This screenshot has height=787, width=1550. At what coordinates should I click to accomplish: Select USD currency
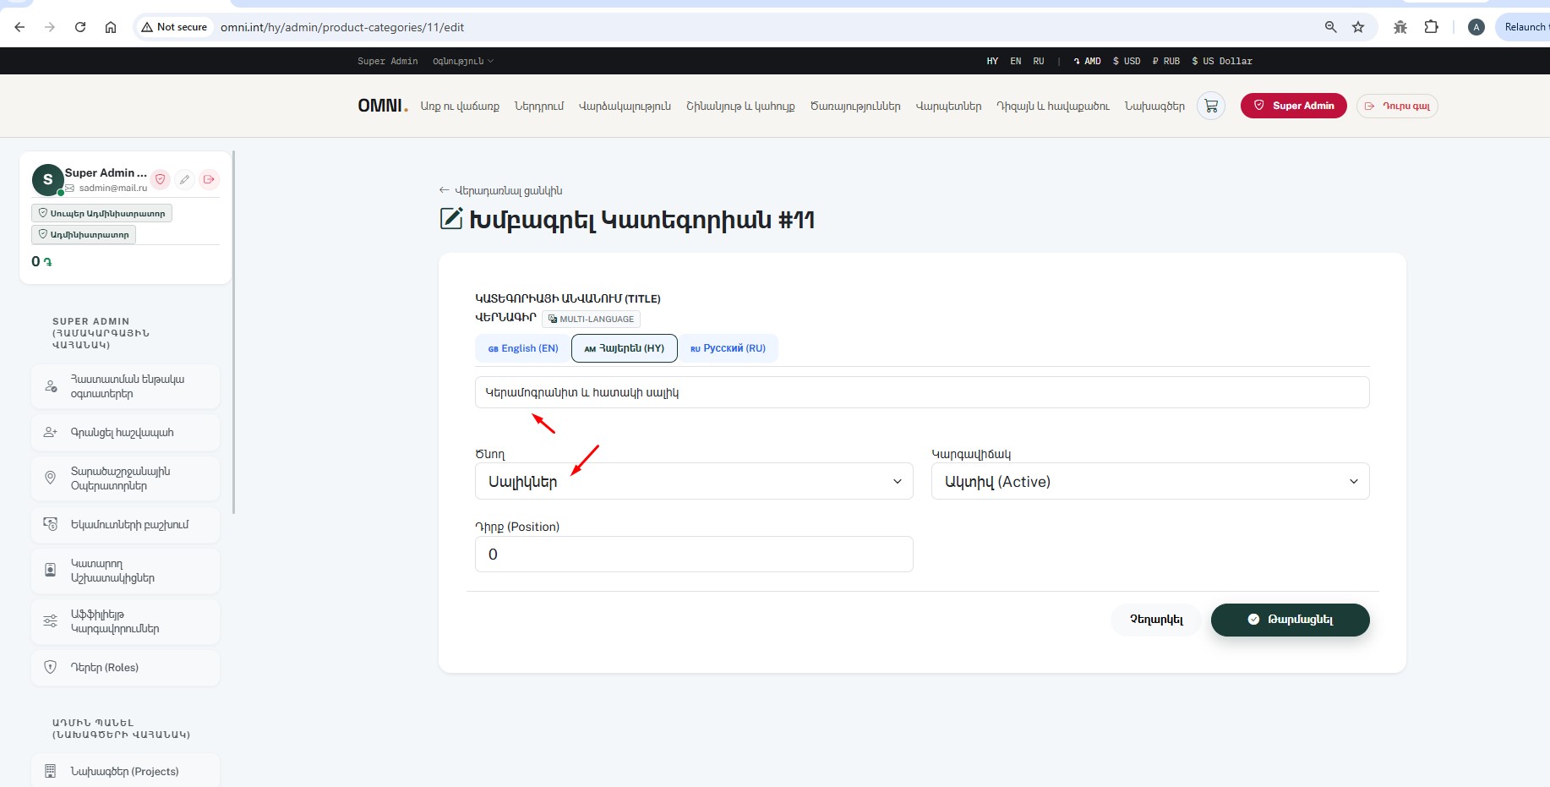tap(1127, 61)
